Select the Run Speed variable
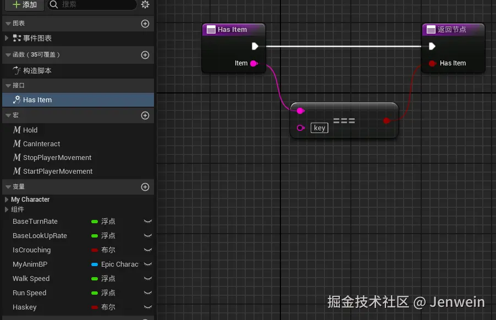 point(29,293)
